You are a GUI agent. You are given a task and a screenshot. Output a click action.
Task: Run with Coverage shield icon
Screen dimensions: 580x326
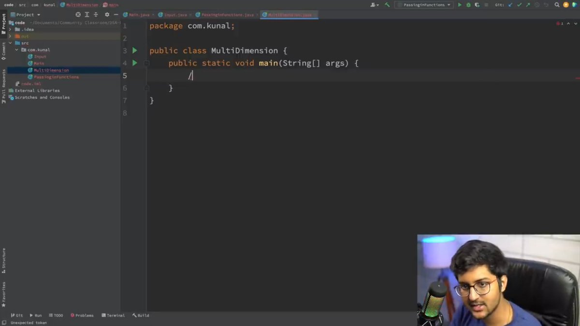pos(477,5)
